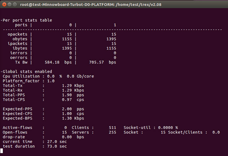Click the 'test duration' label
The height and width of the screenshot is (156, 228).
point(19,146)
